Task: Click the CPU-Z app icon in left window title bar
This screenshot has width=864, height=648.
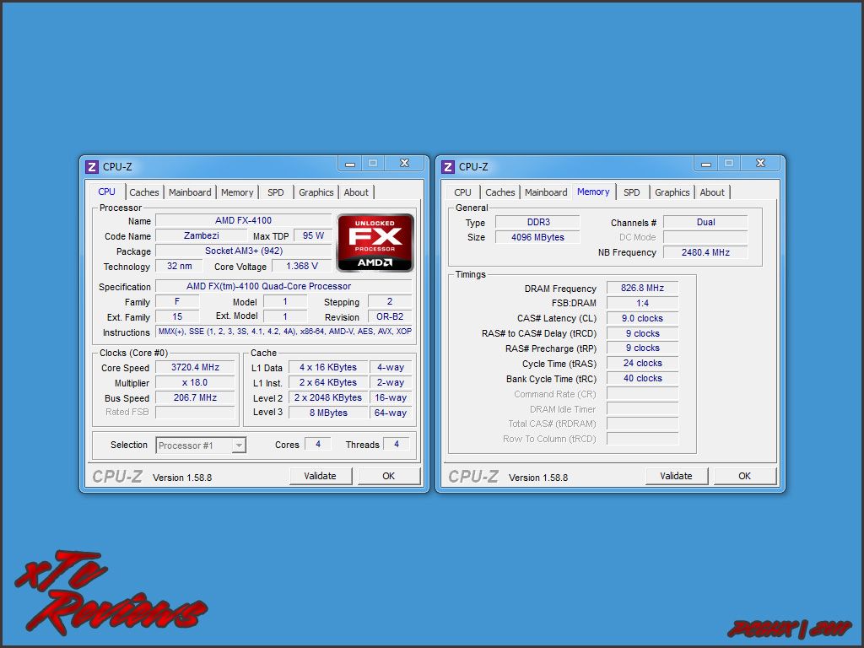Action: (91, 167)
